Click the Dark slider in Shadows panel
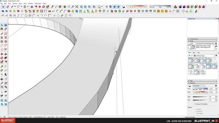 coord(200,100)
